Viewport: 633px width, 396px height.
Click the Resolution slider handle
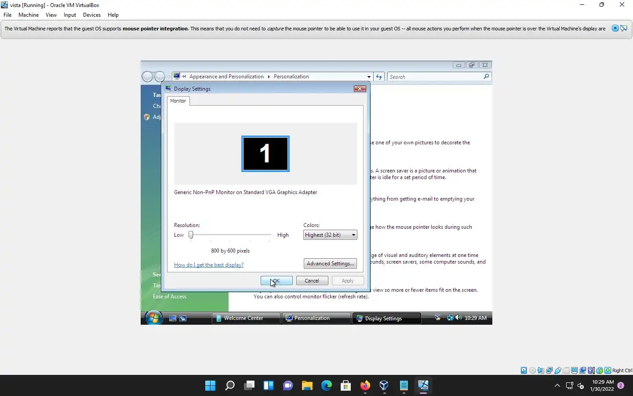191,235
